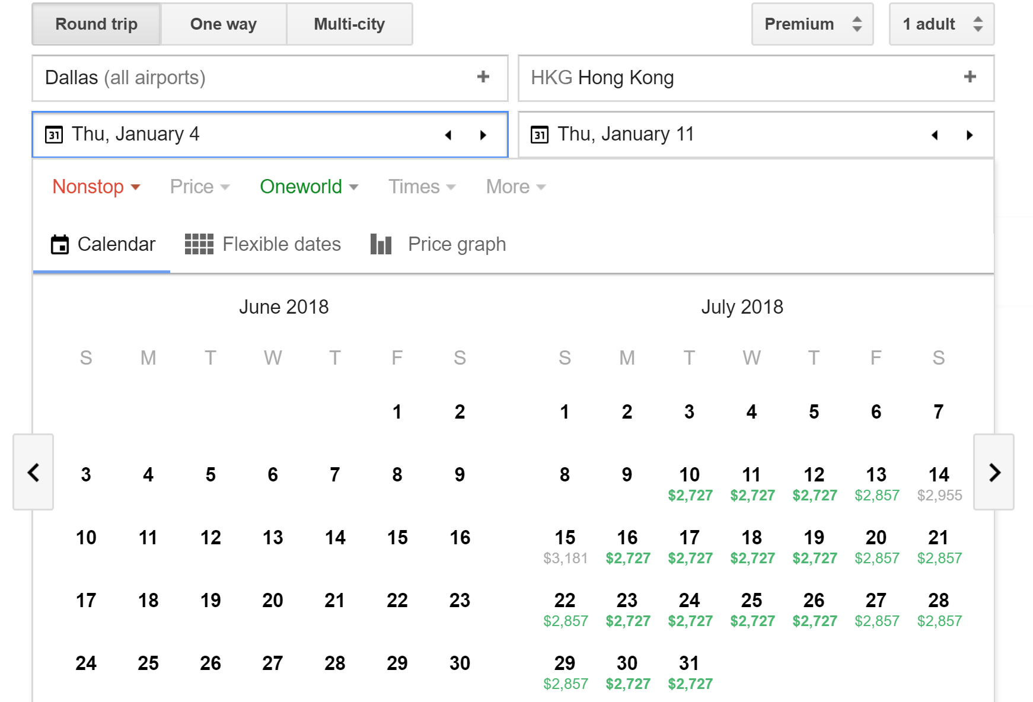The height and width of the screenshot is (702, 1033).
Task: Pick June 15 on the calendar
Action: point(397,537)
